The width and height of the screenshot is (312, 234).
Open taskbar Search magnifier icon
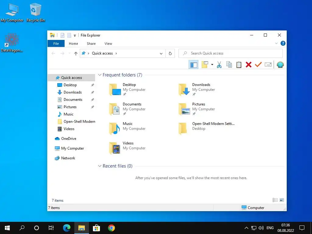[22, 228]
